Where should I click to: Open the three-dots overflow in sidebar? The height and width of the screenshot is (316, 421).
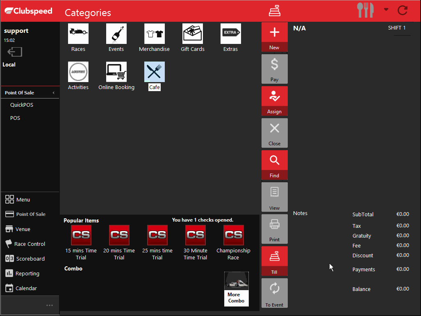50,305
